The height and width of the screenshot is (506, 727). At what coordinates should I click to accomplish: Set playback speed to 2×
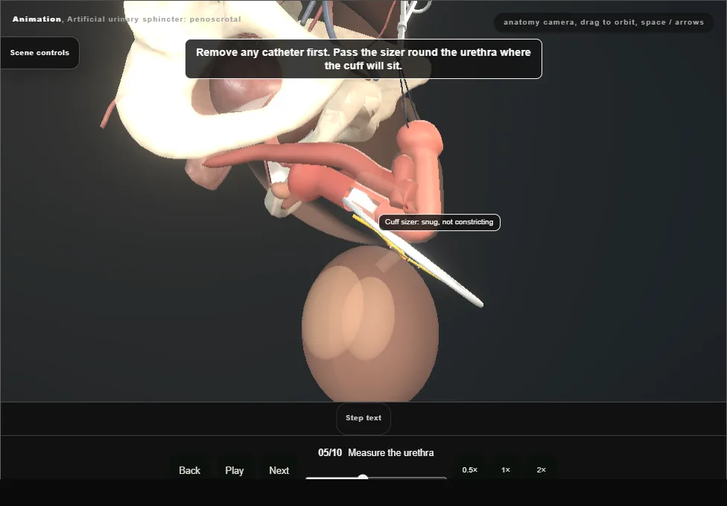coord(541,469)
